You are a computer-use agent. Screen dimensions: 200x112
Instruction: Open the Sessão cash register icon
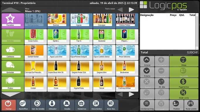pos(67,105)
